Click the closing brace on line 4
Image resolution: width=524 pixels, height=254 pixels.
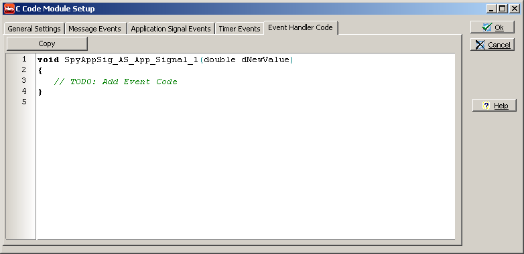pos(40,92)
